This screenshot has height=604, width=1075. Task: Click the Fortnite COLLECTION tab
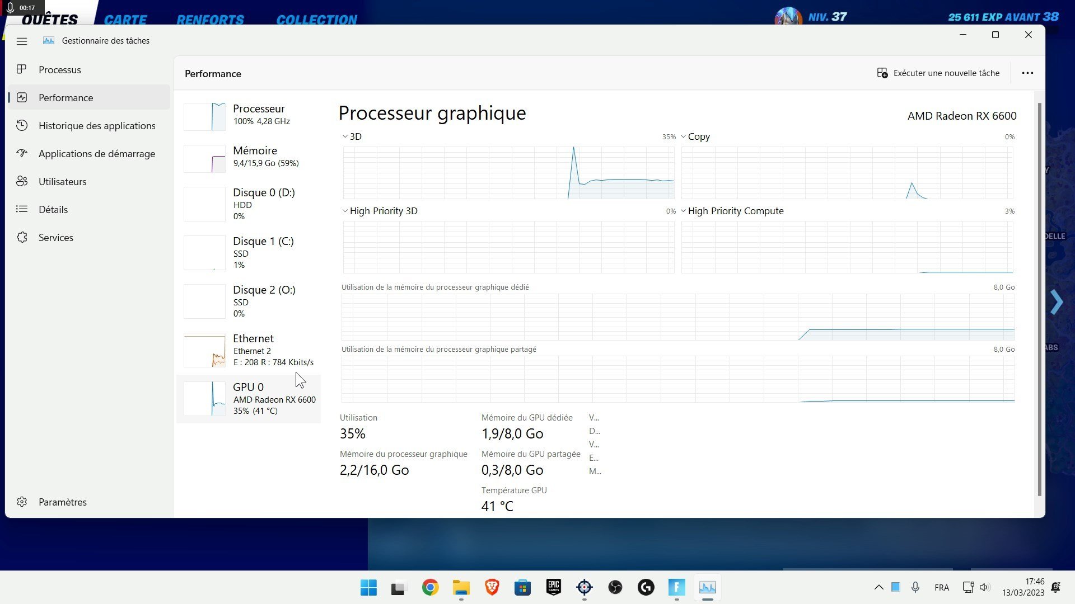click(316, 19)
